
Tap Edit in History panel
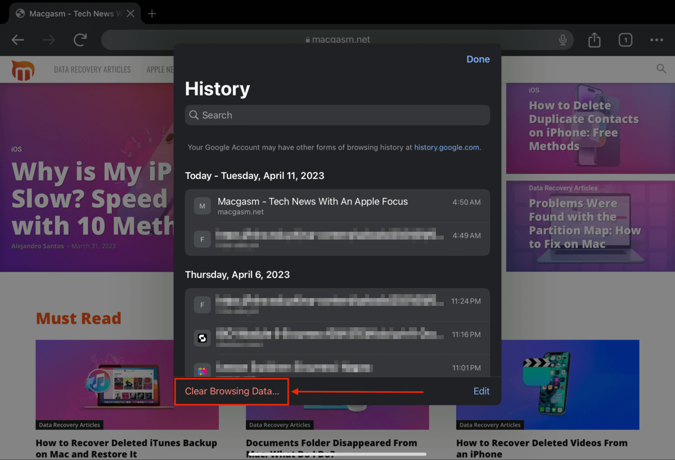[x=481, y=391]
